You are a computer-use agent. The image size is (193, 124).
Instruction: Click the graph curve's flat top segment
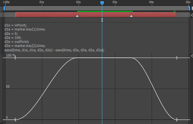[105, 58]
